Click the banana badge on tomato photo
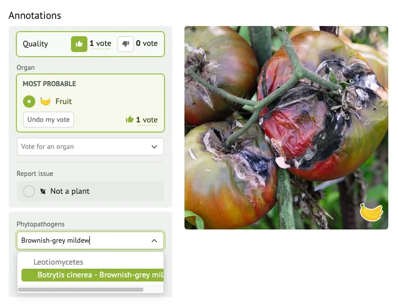The height and width of the screenshot is (308, 398). (371, 212)
